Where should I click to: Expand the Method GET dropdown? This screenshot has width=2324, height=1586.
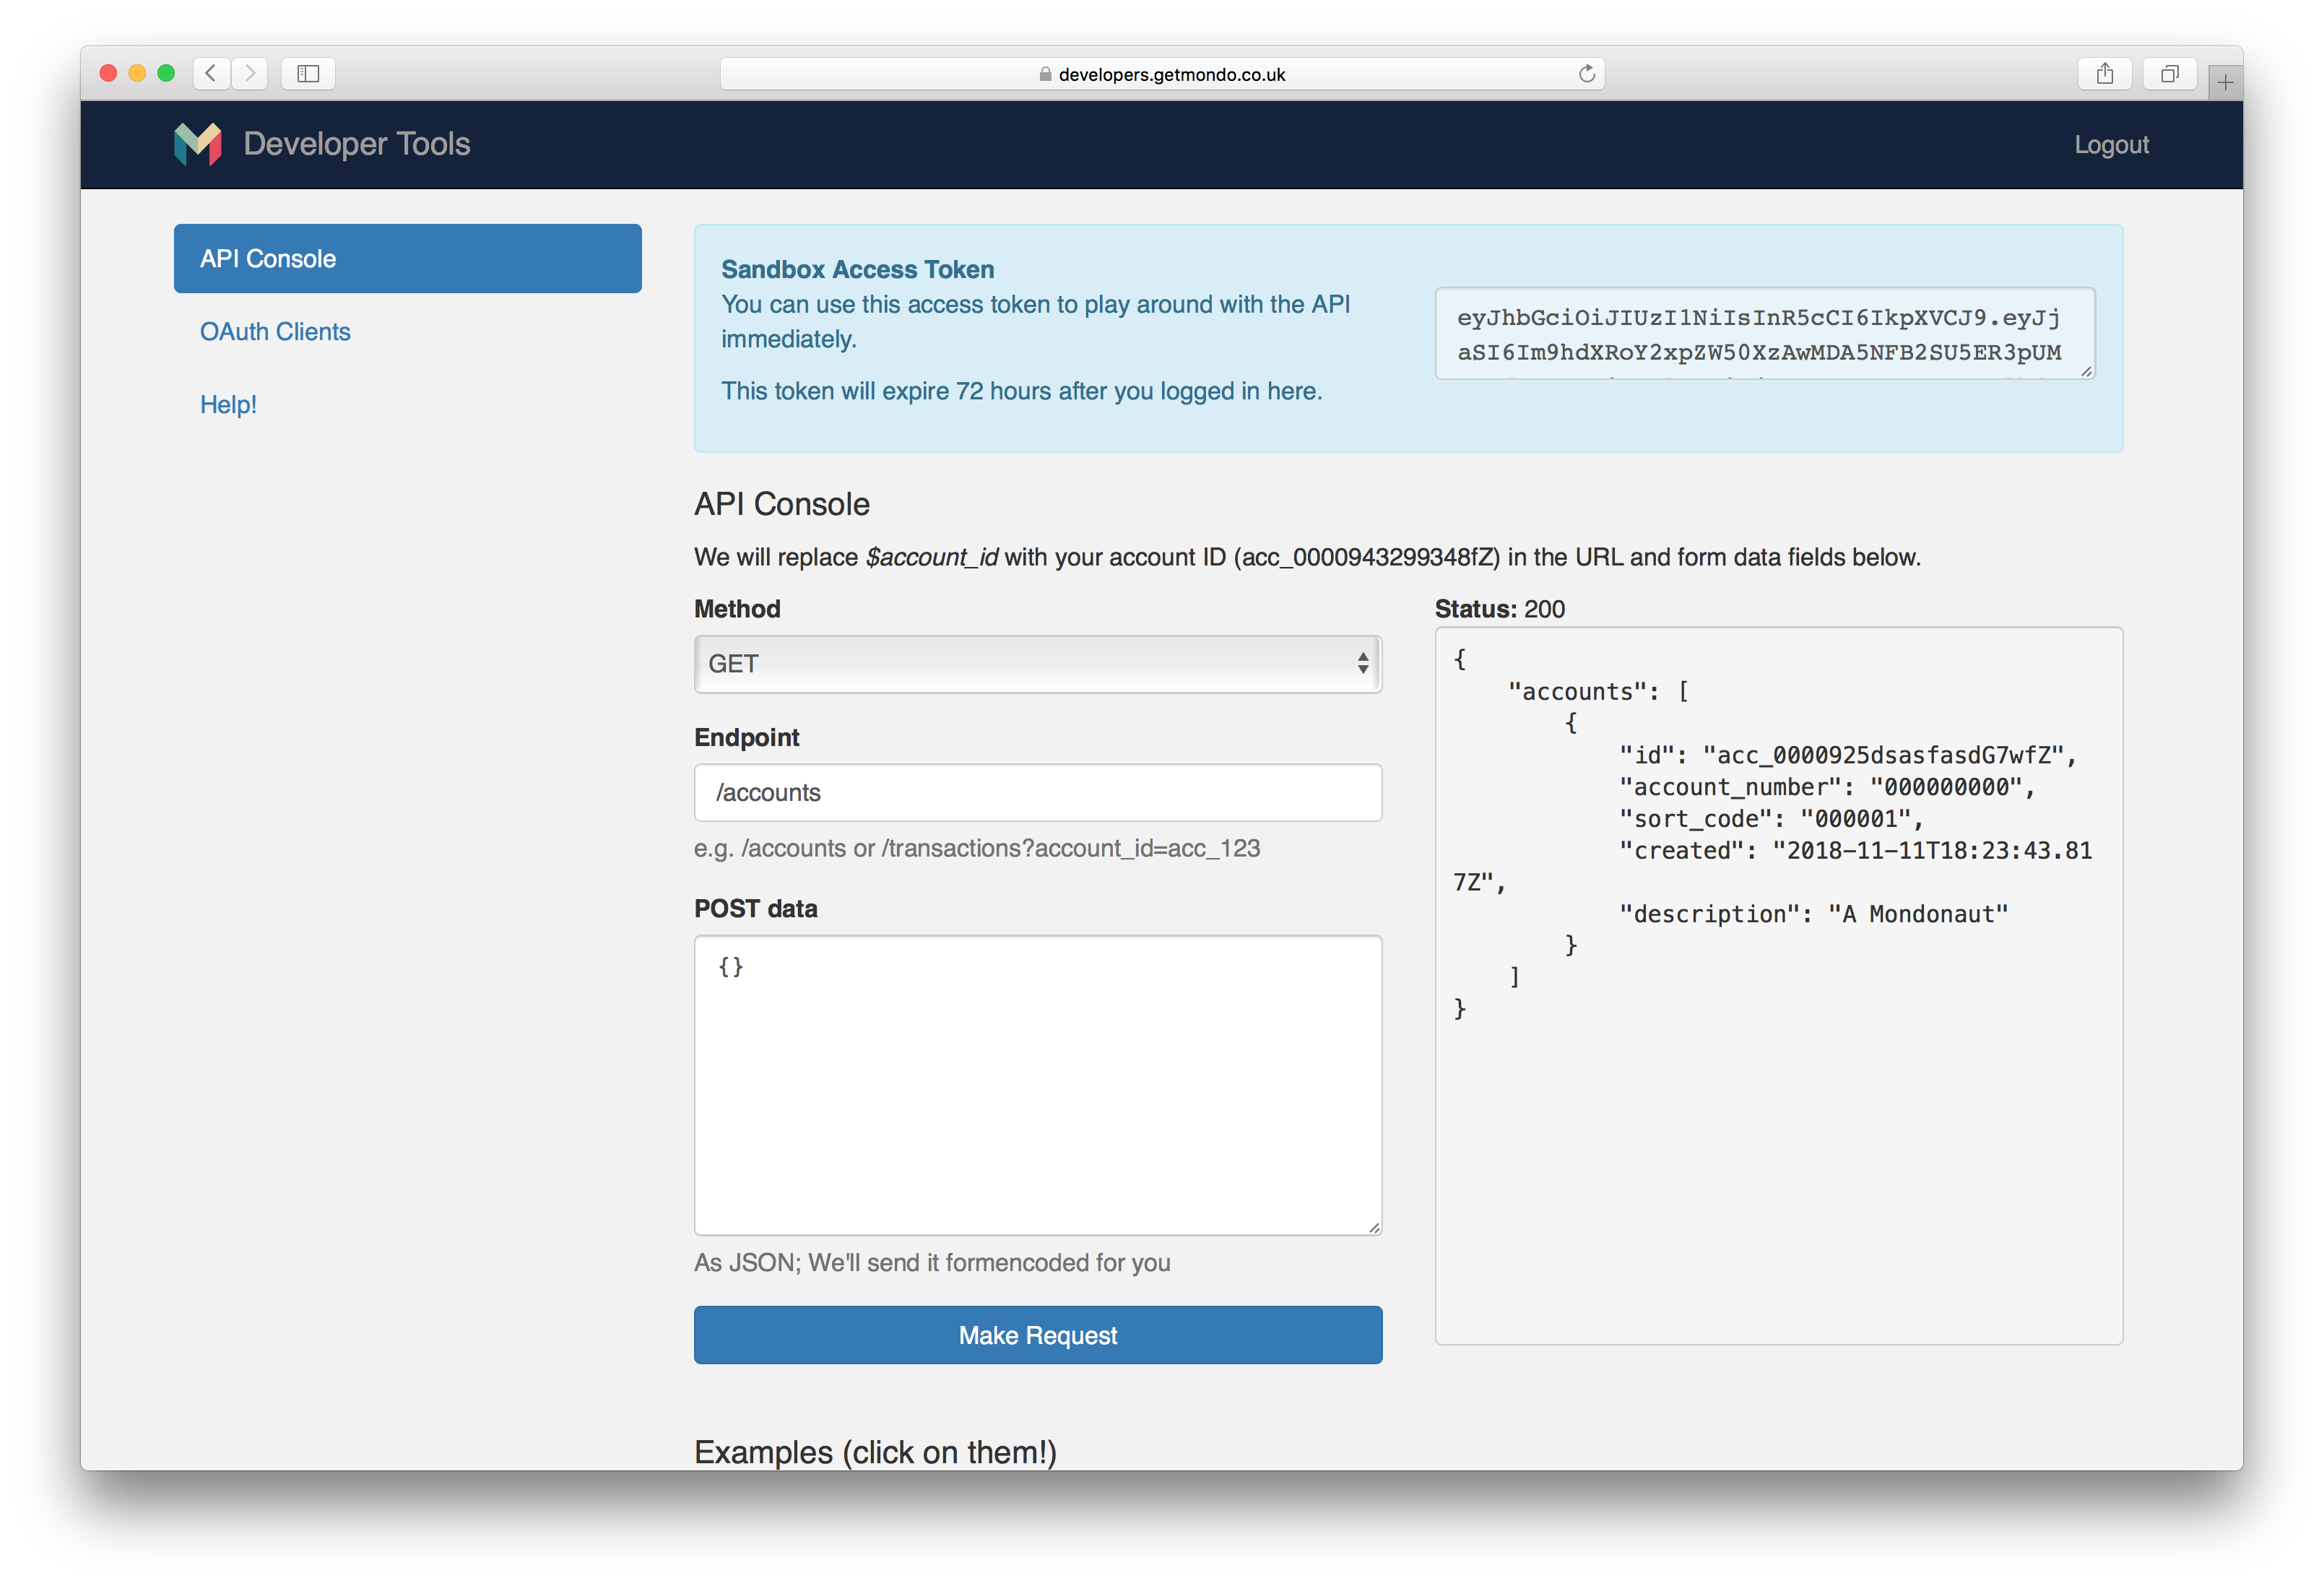1037,664
